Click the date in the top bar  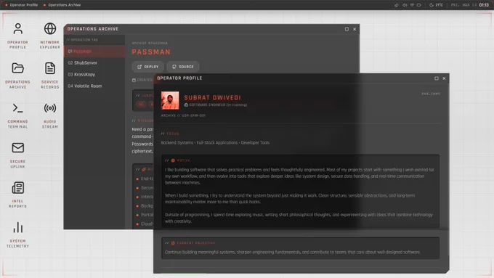463,5
